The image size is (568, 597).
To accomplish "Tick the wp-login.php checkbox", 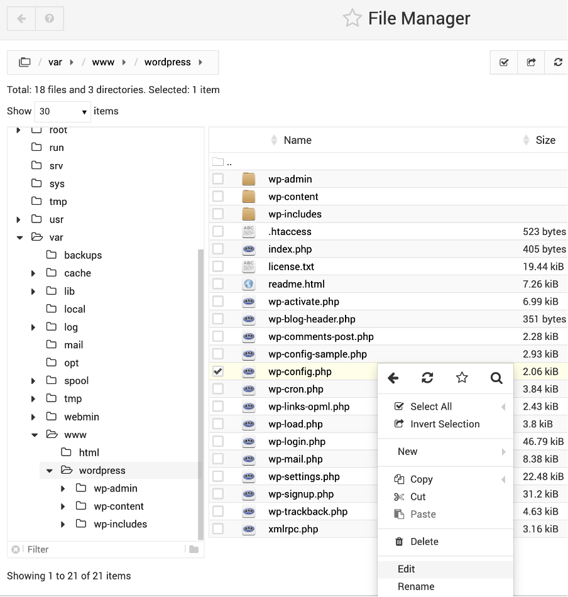I will click(x=218, y=442).
